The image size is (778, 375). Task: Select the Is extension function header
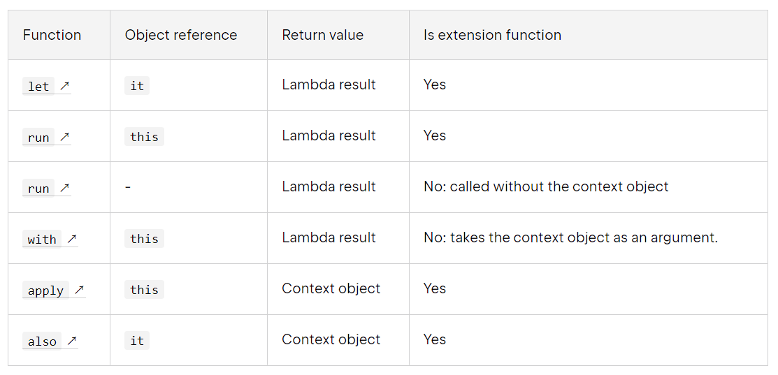(x=492, y=35)
